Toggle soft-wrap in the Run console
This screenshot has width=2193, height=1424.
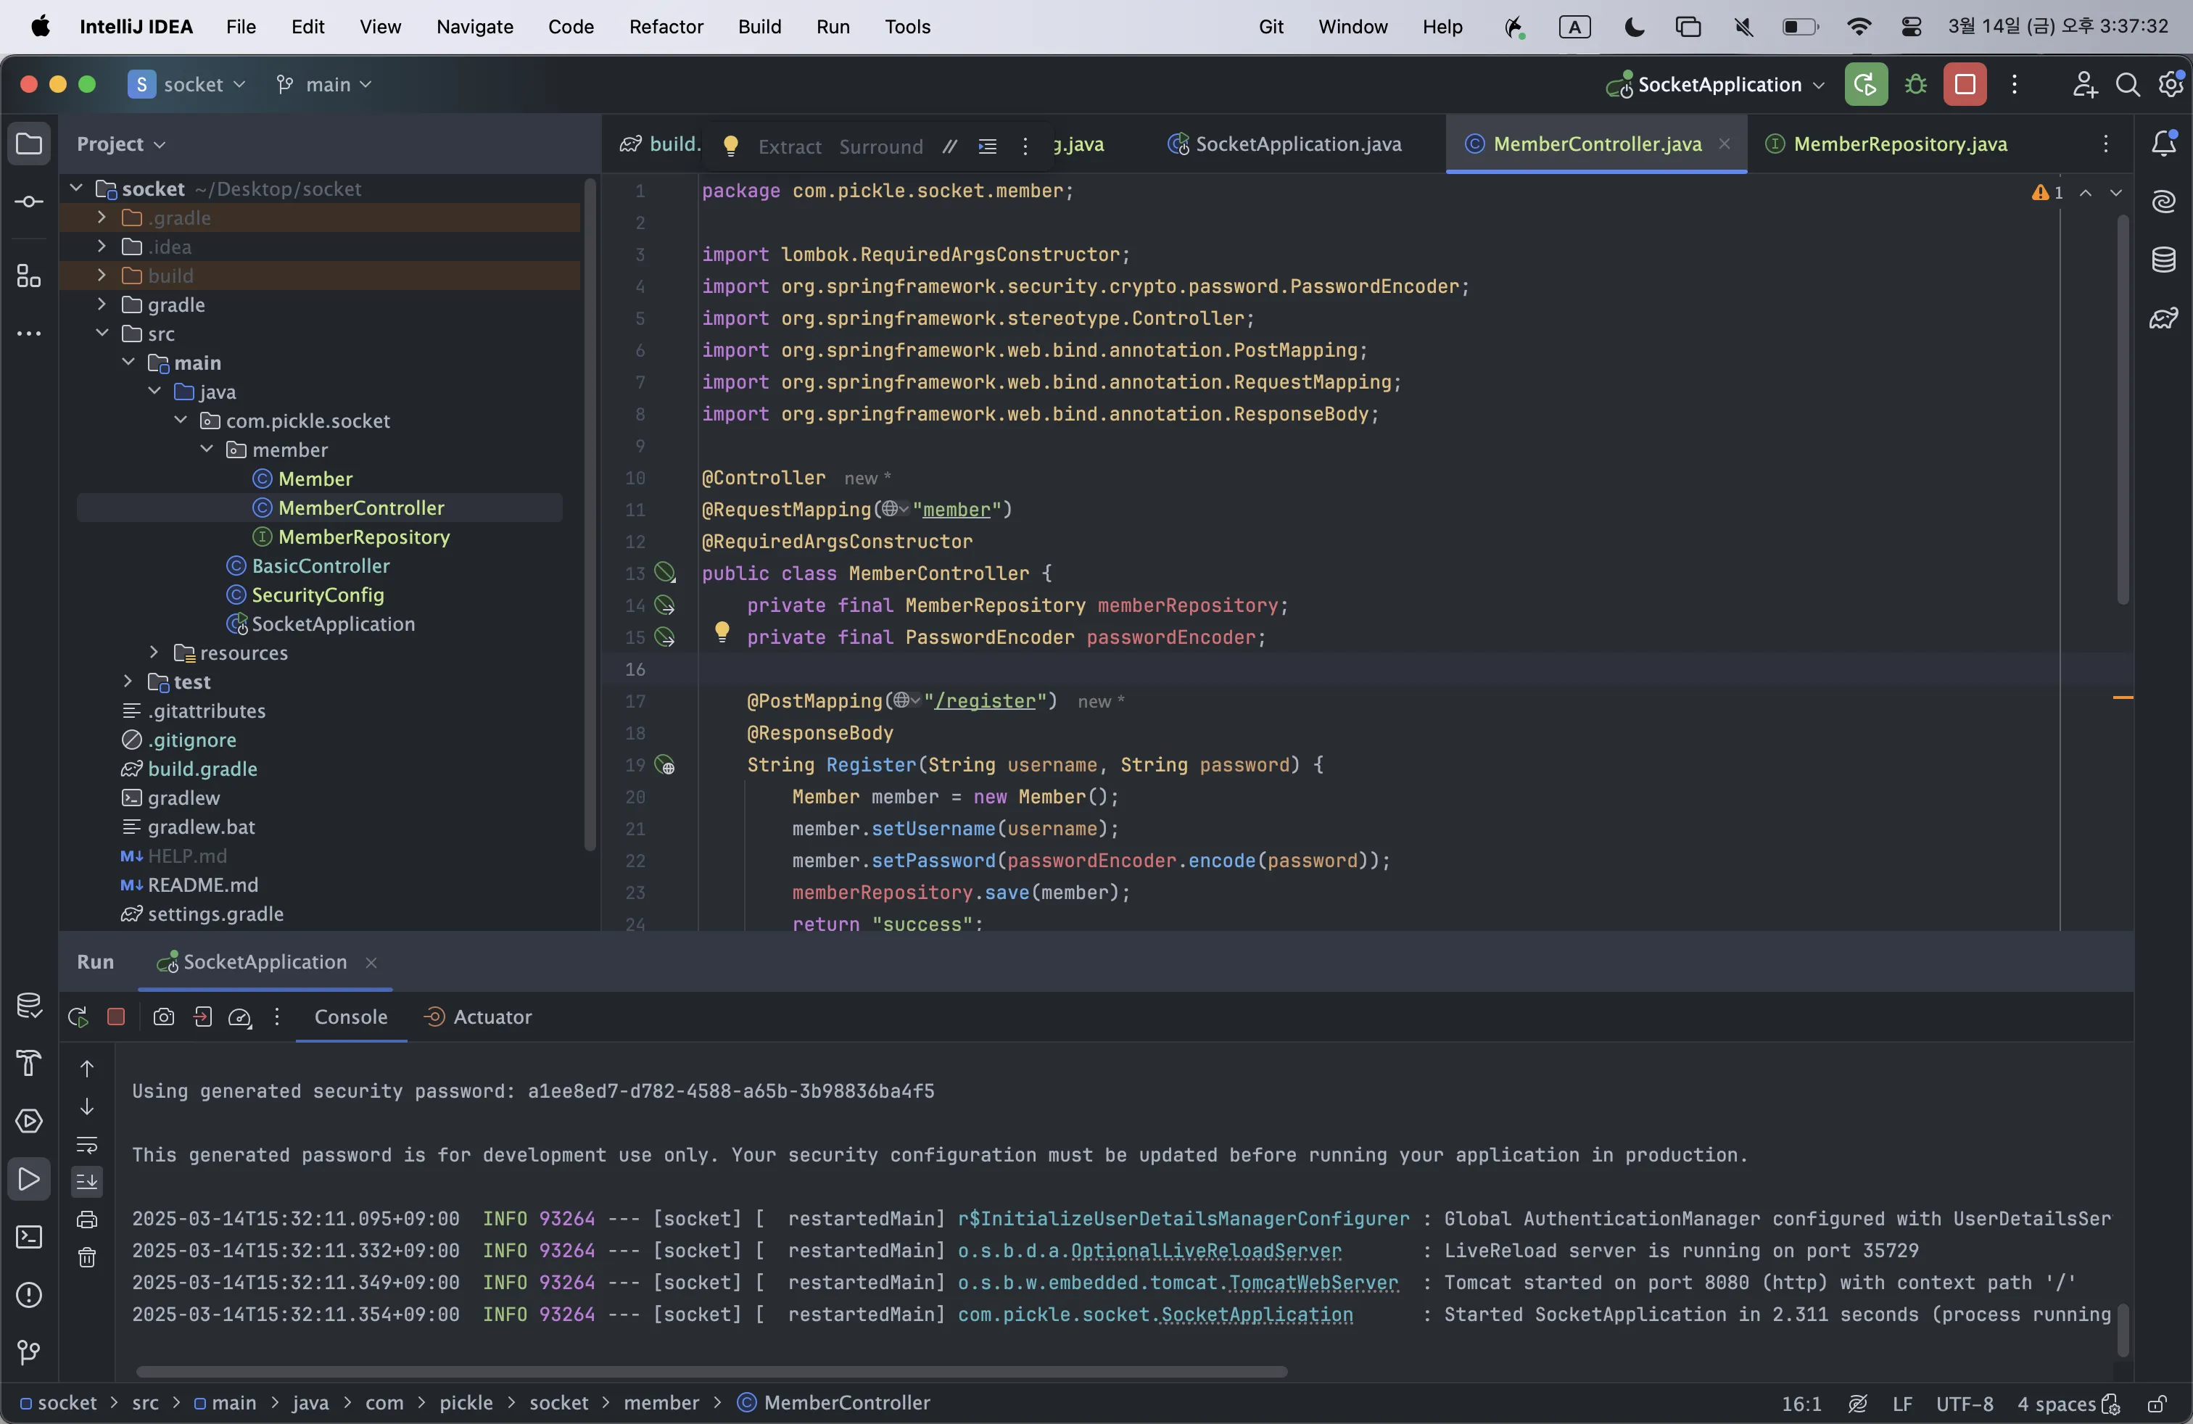(86, 1145)
